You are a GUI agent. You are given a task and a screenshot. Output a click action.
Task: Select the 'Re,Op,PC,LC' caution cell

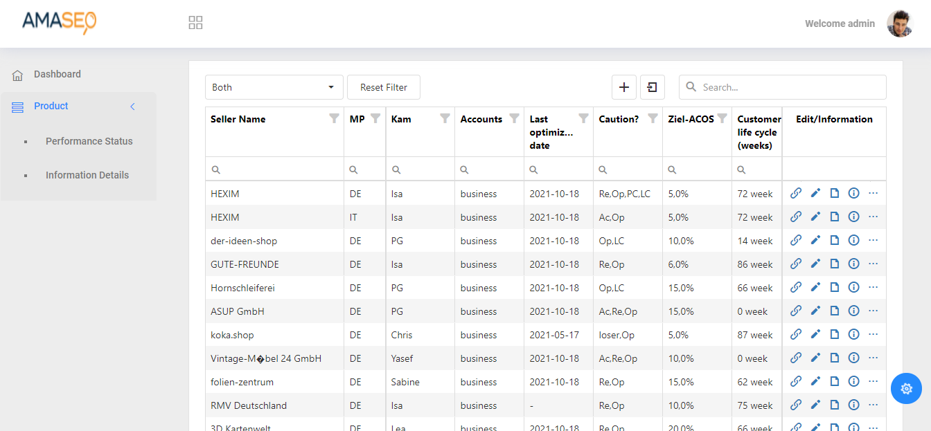[x=628, y=194]
